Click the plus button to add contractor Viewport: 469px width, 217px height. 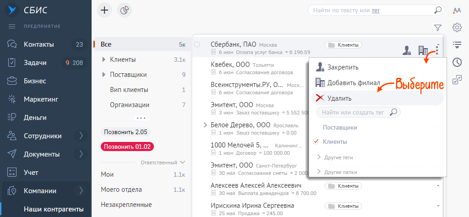coord(105,10)
